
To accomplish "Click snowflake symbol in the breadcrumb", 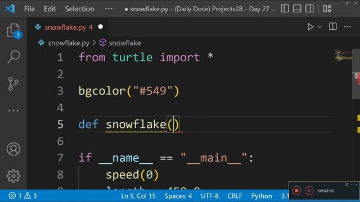I will click(x=125, y=43).
